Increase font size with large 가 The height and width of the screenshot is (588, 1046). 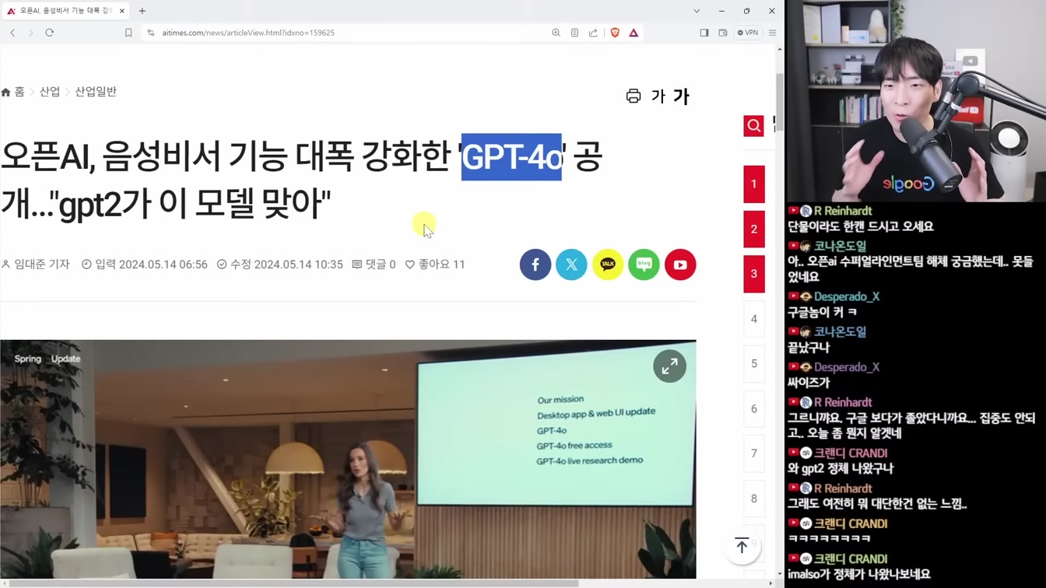tap(682, 96)
